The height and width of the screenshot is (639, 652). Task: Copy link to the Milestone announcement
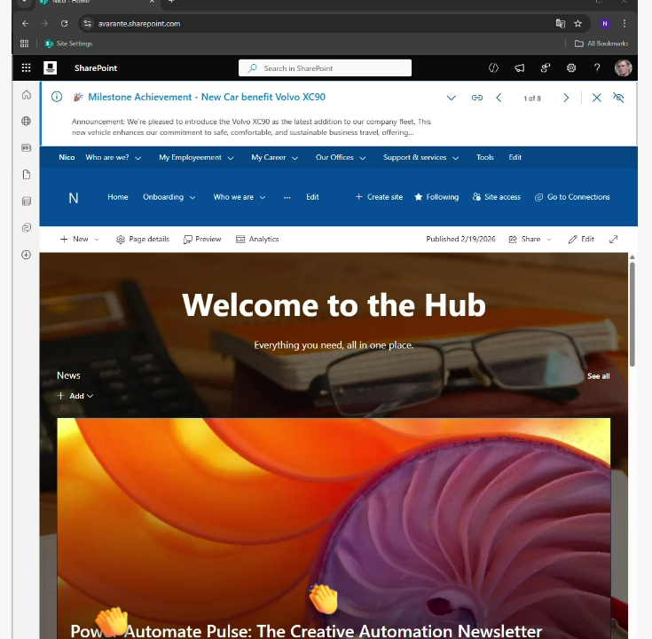(x=477, y=98)
